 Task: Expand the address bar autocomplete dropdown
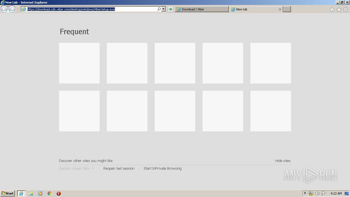(x=164, y=9)
